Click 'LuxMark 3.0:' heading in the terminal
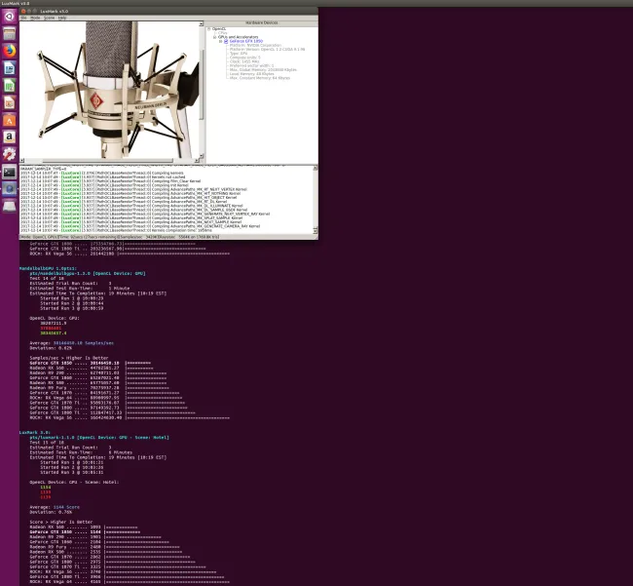 (35, 432)
